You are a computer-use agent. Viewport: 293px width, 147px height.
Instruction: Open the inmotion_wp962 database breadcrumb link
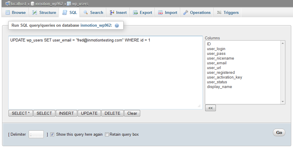(49, 4)
